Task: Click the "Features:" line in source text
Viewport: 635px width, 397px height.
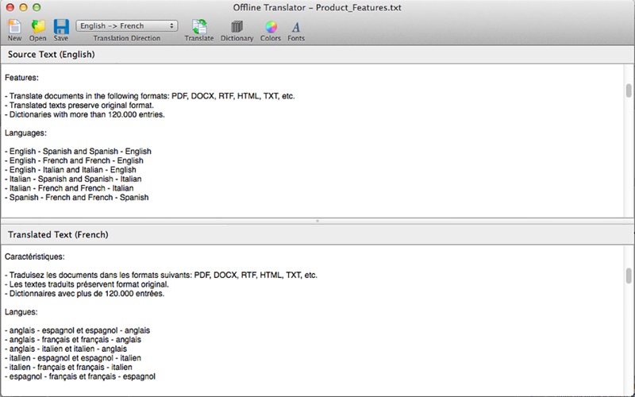Action: pos(22,77)
